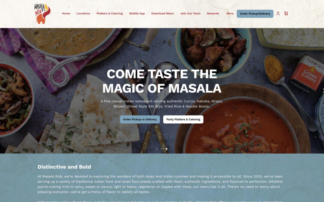Go to the Mobile App page
The width and height of the screenshot is (324, 202).
tap(137, 13)
